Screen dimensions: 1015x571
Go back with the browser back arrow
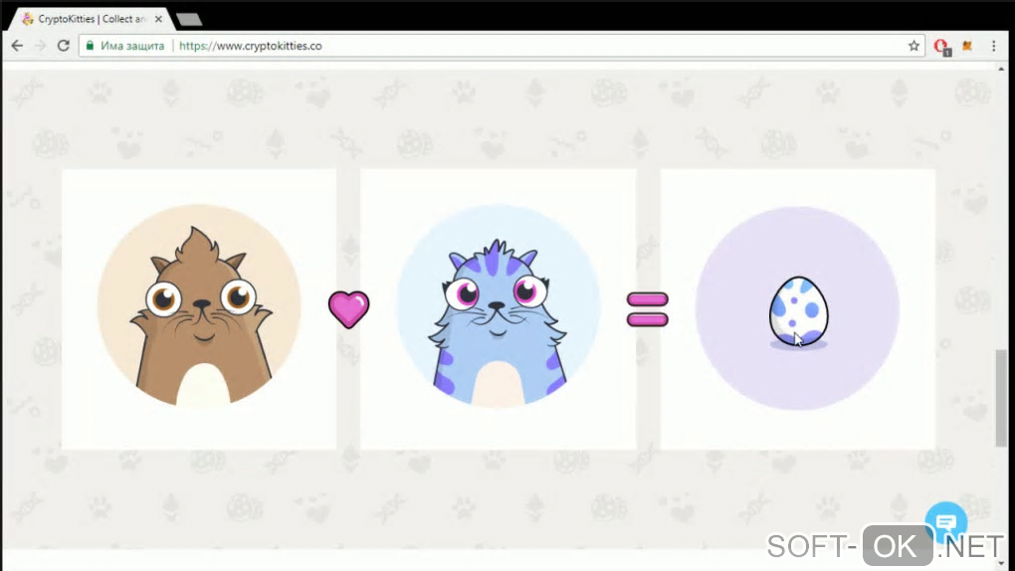click(18, 46)
